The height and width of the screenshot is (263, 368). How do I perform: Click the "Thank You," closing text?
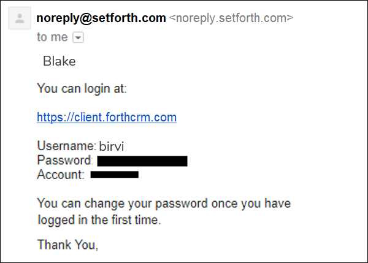pos(67,245)
